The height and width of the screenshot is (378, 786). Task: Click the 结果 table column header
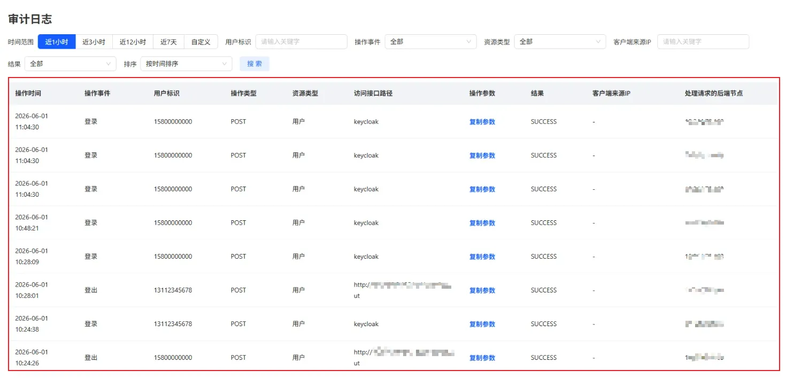[537, 93]
